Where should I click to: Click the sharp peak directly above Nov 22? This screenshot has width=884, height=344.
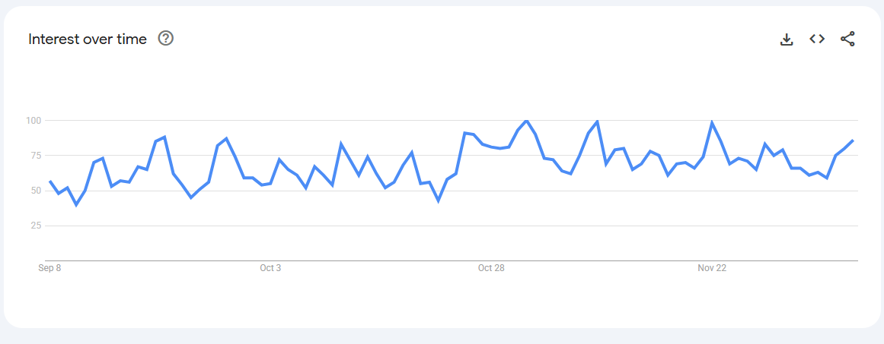point(712,123)
